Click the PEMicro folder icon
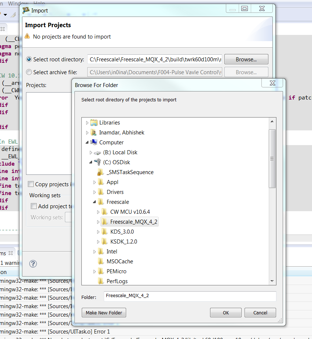Screen dimensions: 312x339 pyautogui.click(x=101, y=271)
